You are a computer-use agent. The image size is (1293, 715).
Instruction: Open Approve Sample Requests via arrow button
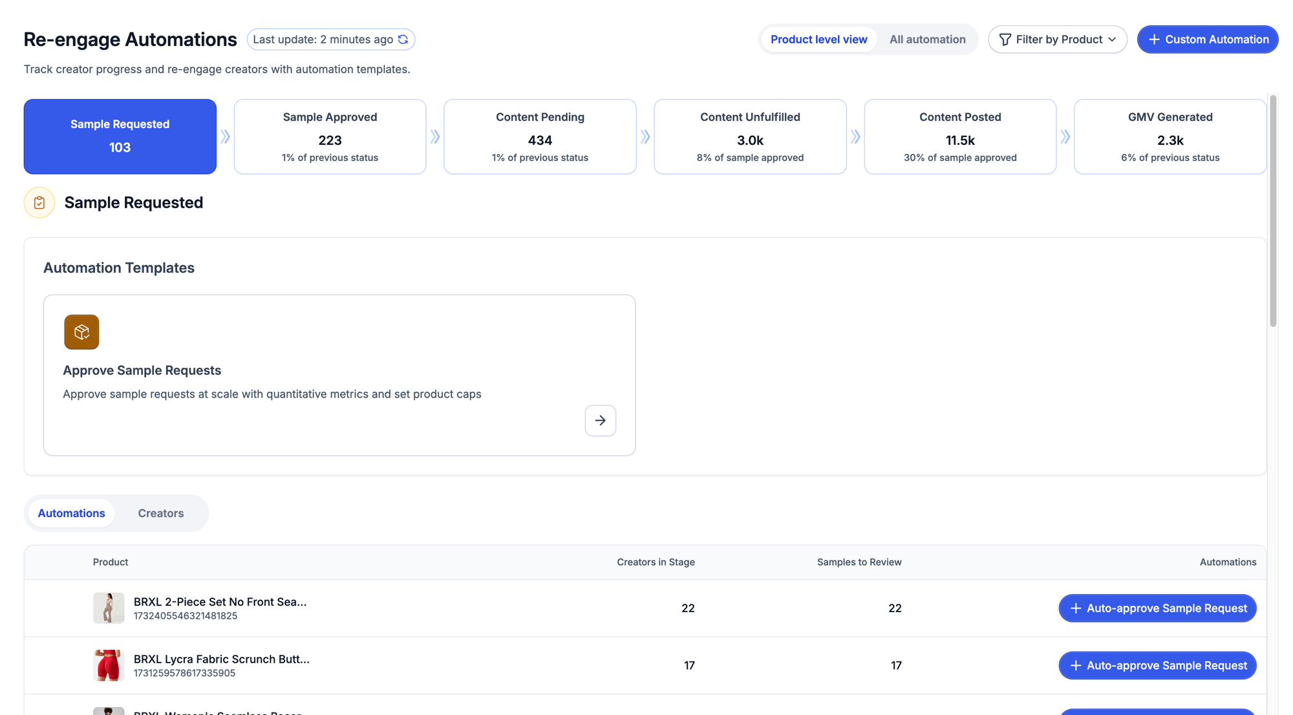coord(601,421)
